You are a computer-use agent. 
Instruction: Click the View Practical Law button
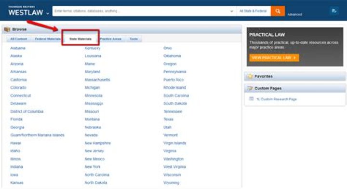coord(274,58)
